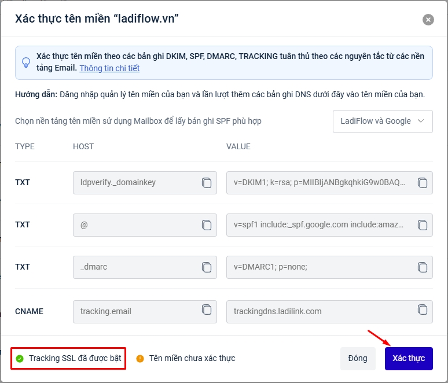This screenshot has height=383, width=448.
Task: Click the lightbulb info icon
Action: [26, 62]
